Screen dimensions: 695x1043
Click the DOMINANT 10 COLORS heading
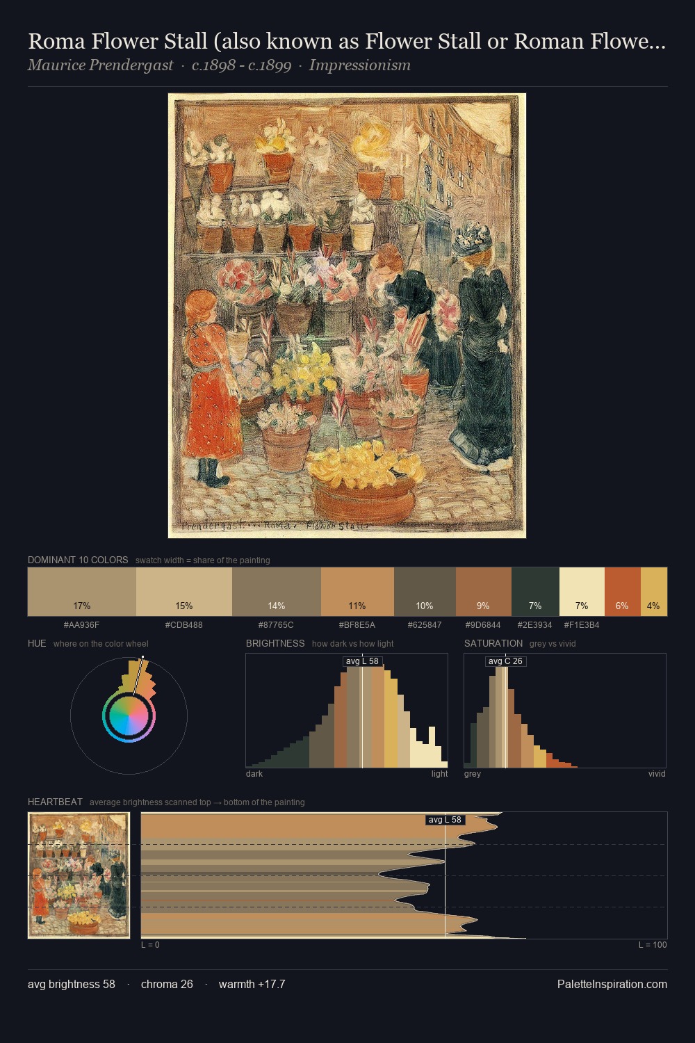(78, 560)
